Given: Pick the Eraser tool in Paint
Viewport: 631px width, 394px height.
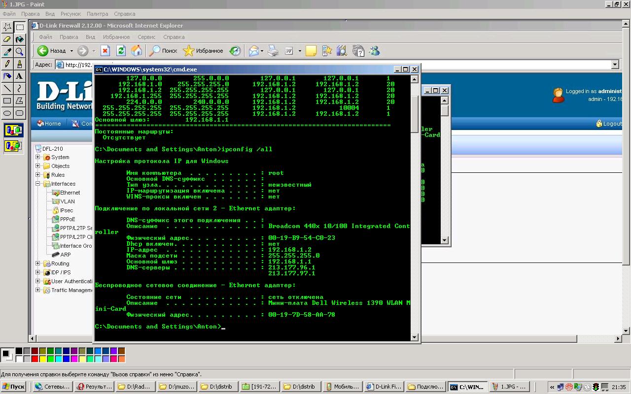Looking at the screenshot, I should (7, 39).
